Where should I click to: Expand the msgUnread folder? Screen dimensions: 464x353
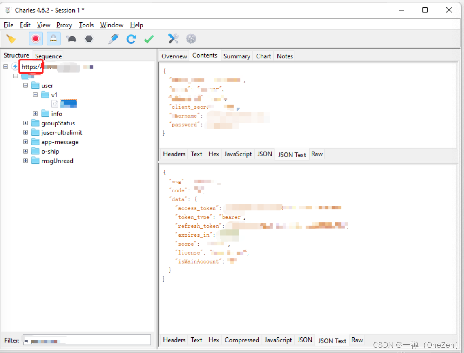pyautogui.click(x=25, y=161)
